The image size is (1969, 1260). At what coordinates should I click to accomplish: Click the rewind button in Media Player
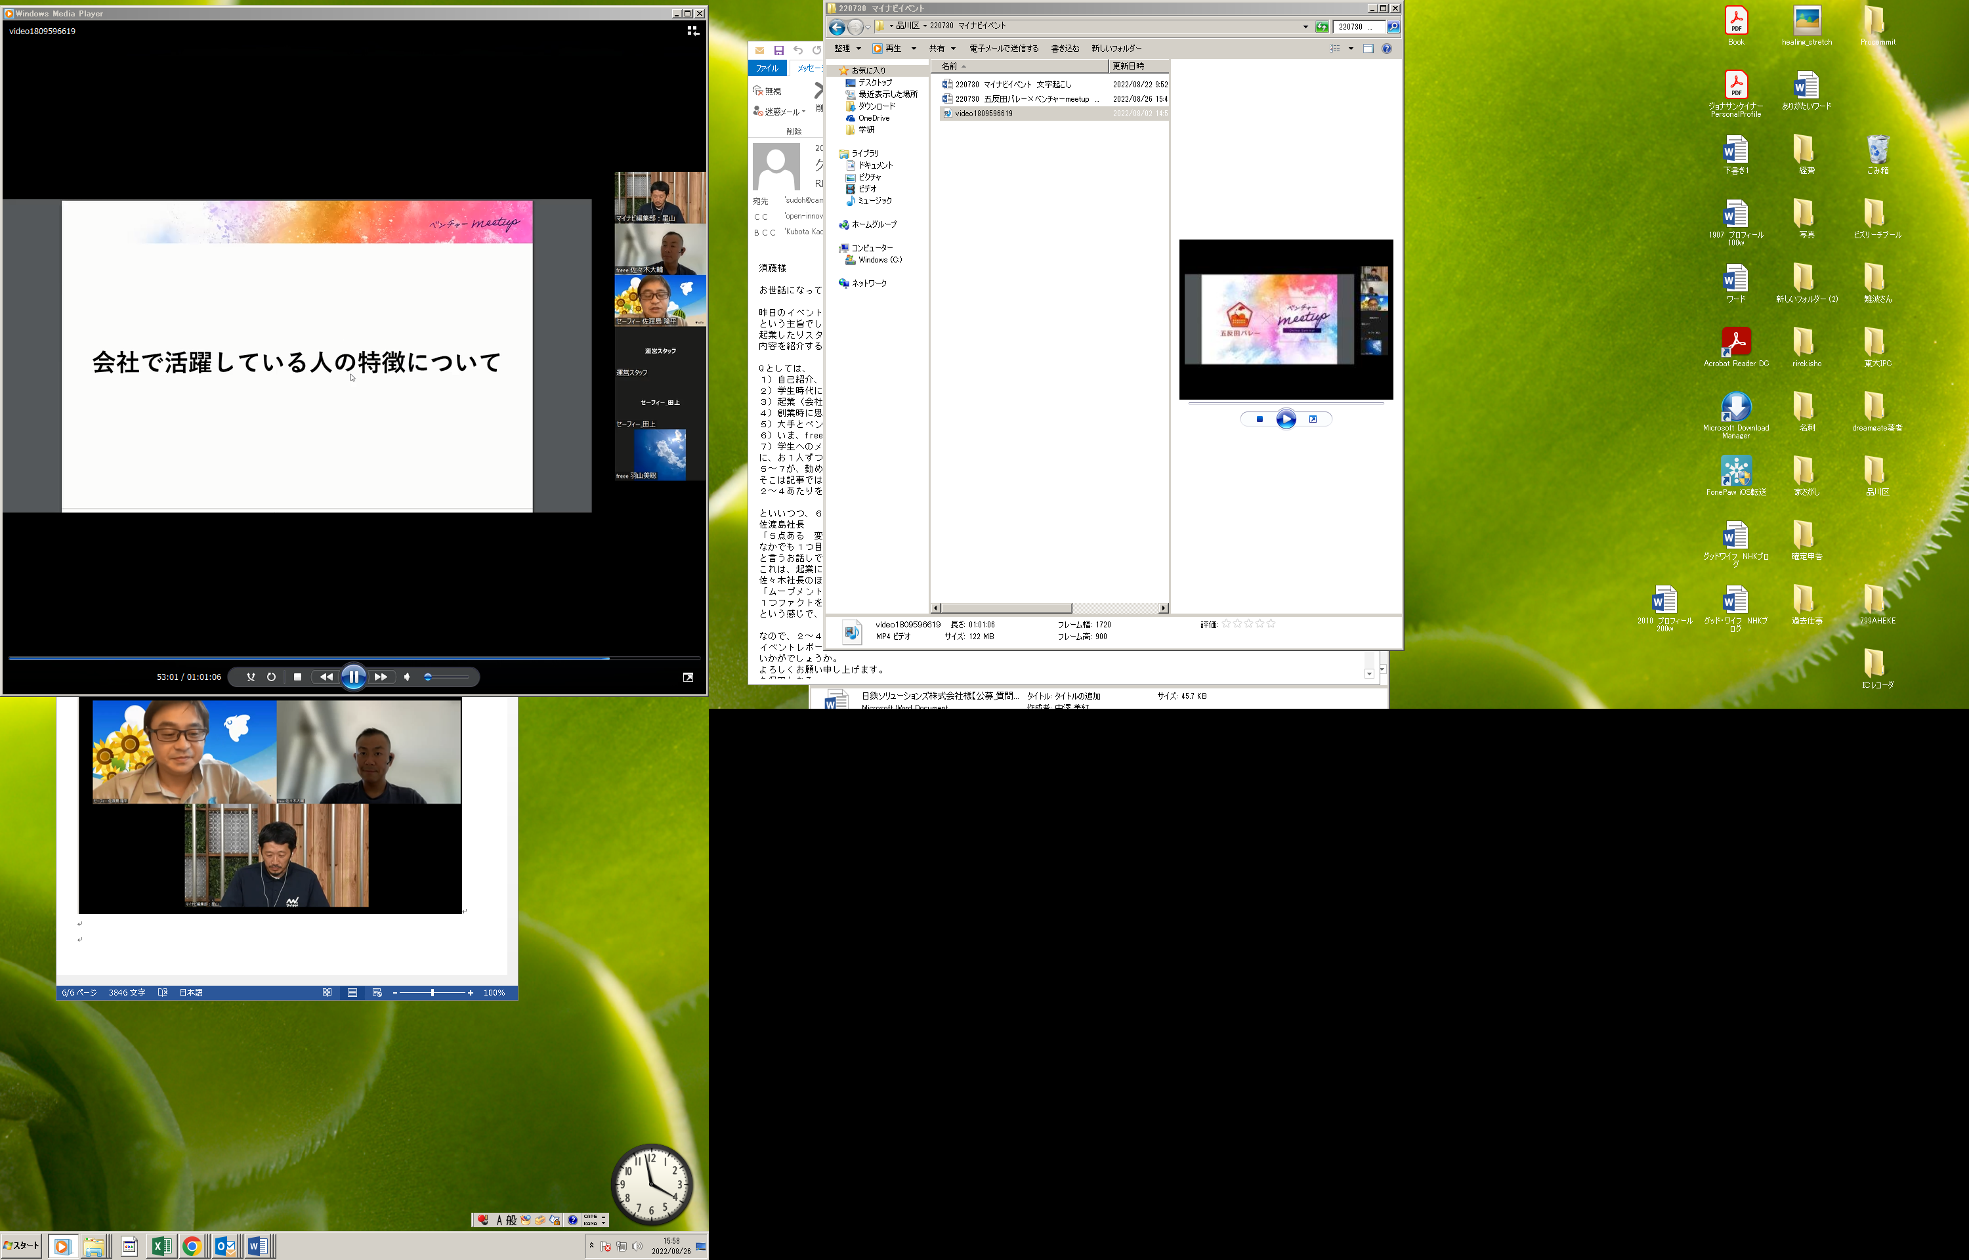pyautogui.click(x=326, y=677)
